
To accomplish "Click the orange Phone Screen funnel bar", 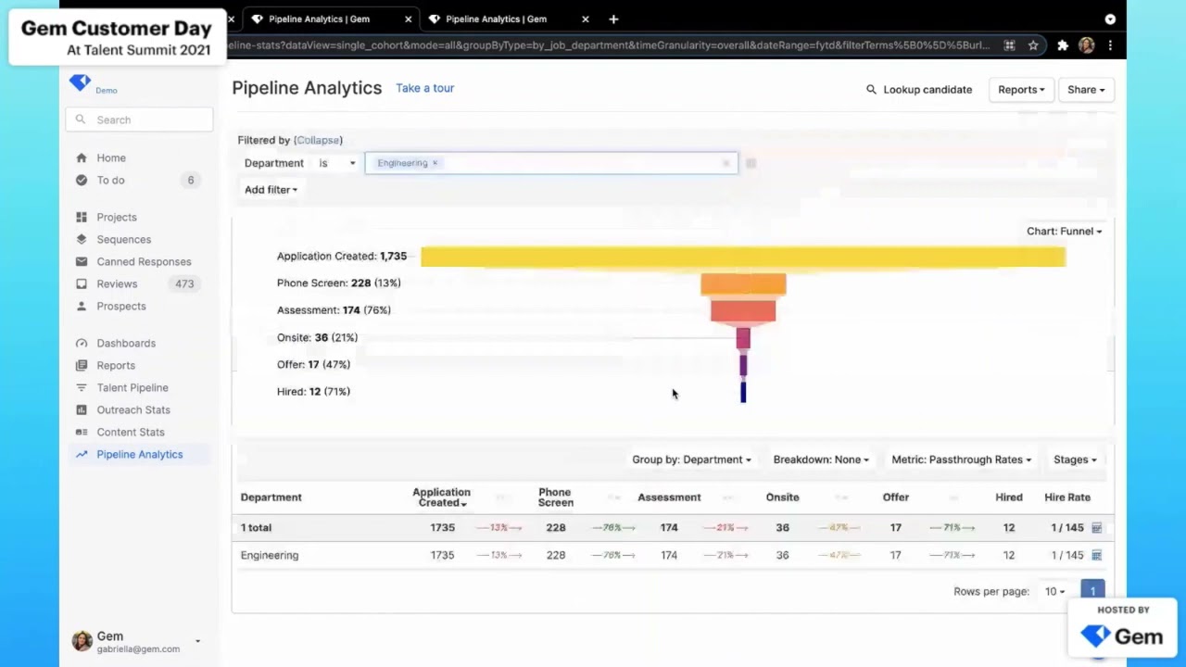I will click(743, 283).
